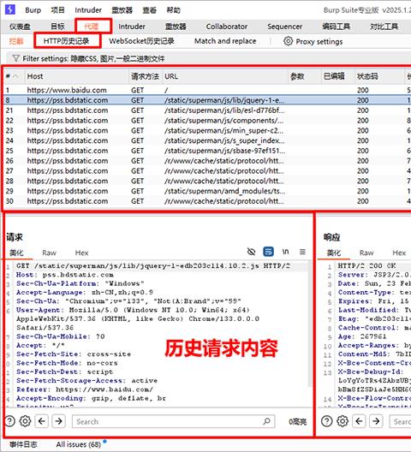Open the 项目 menu
The width and height of the screenshot is (411, 452).
coord(57,10)
